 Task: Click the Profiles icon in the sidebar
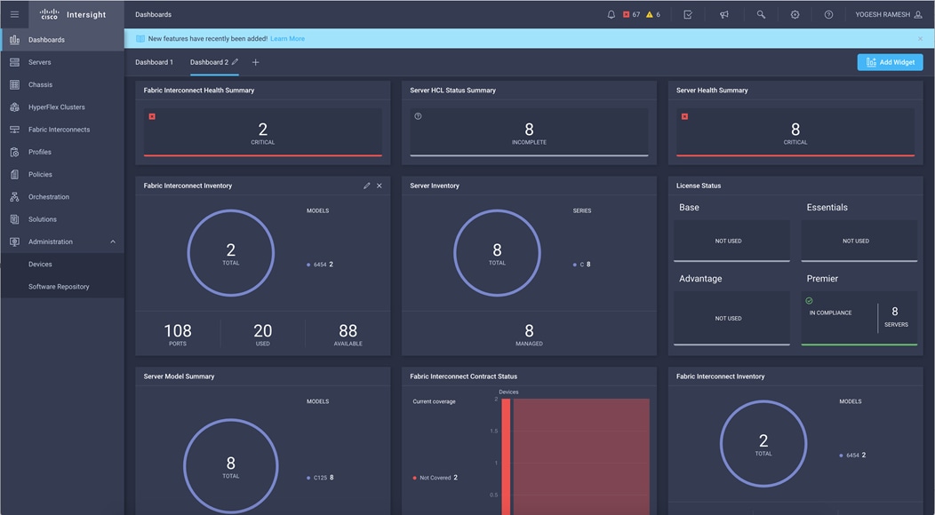click(15, 152)
